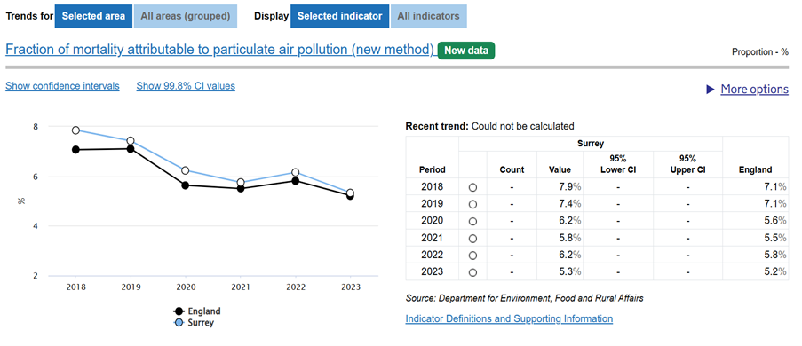
Task: Click the circle marker in 2018 table row
Action: click(x=472, y=187)
